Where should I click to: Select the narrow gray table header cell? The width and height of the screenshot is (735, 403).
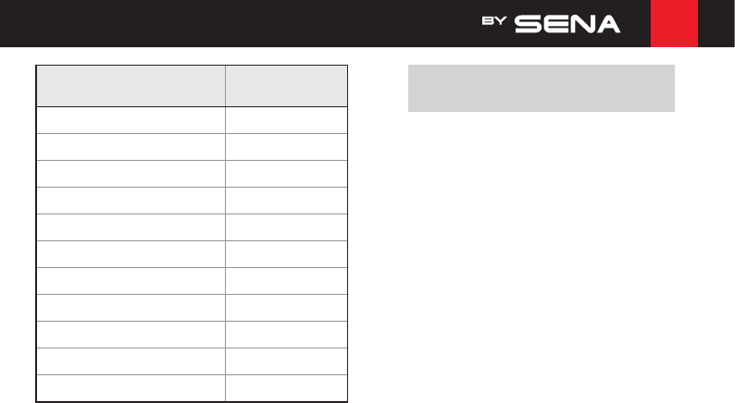[x=286, y=86]
